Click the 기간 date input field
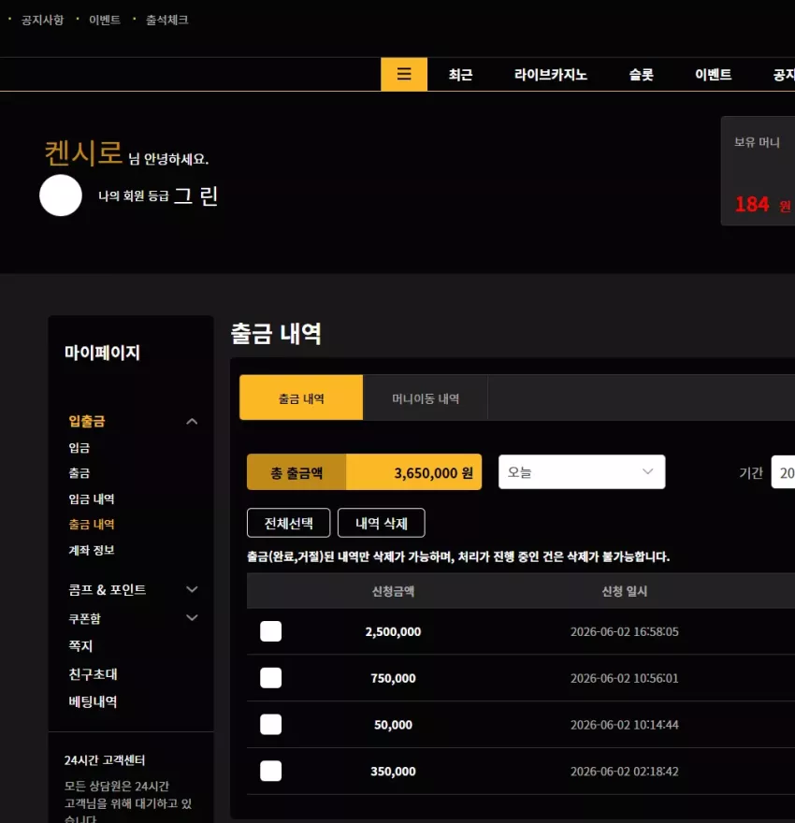The width and height of the screenshot is (795, 823). pos(783,472)
